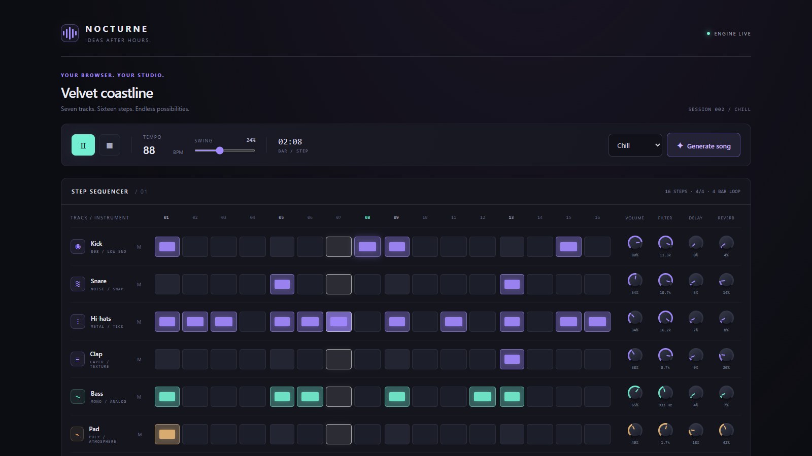The height and width of the screenshot is (456, 812).
Task: Click the STEP SEQUENCER heading
Action: pyautogui.click(x=100, y=192)
